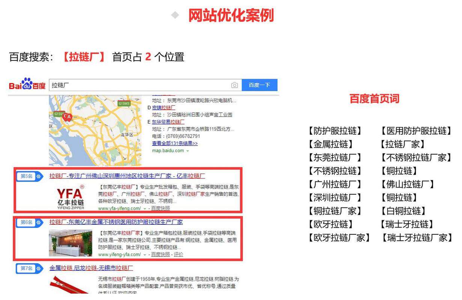Click the keyword 【金属拉链】
This screenshot has height=300, width=462.
(x=331, y=144)
